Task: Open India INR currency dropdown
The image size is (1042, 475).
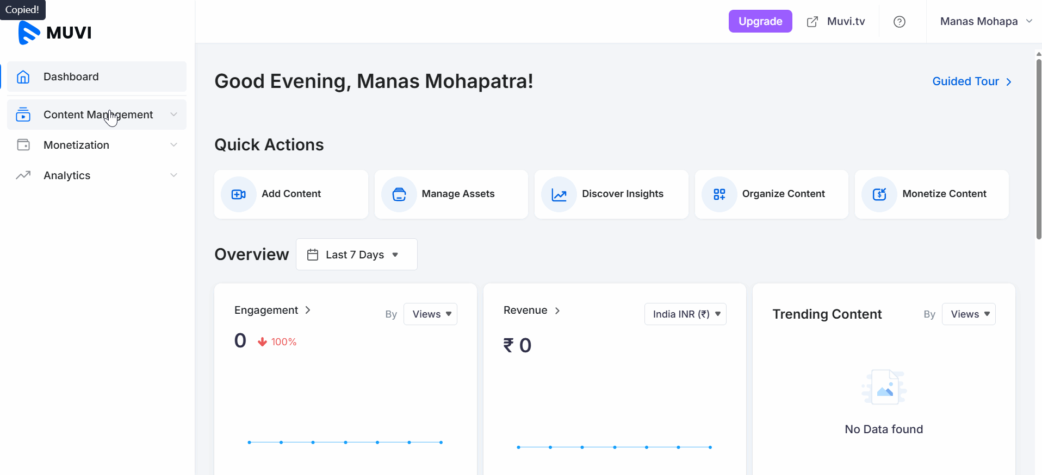Action: click(685, 314)
